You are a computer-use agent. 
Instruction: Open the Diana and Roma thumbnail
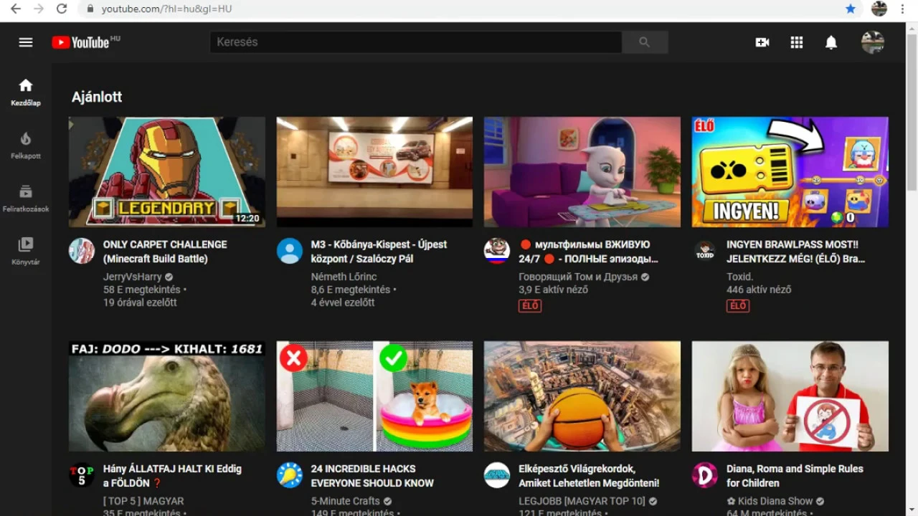[x=790, y=396]
